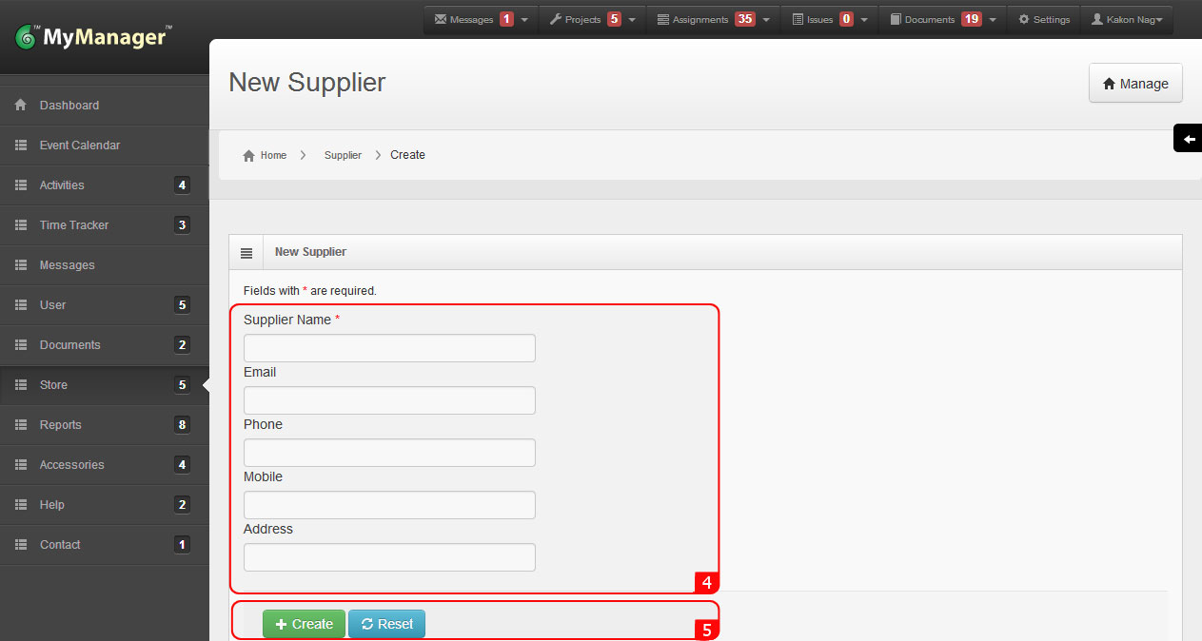Expand the Projects dropdown arrow
This screenshot has height=641, width=1202.
[630, 18]
